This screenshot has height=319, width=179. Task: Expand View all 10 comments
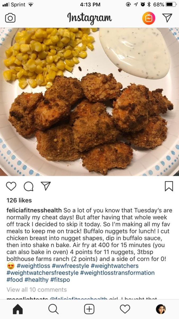[37, 289]
